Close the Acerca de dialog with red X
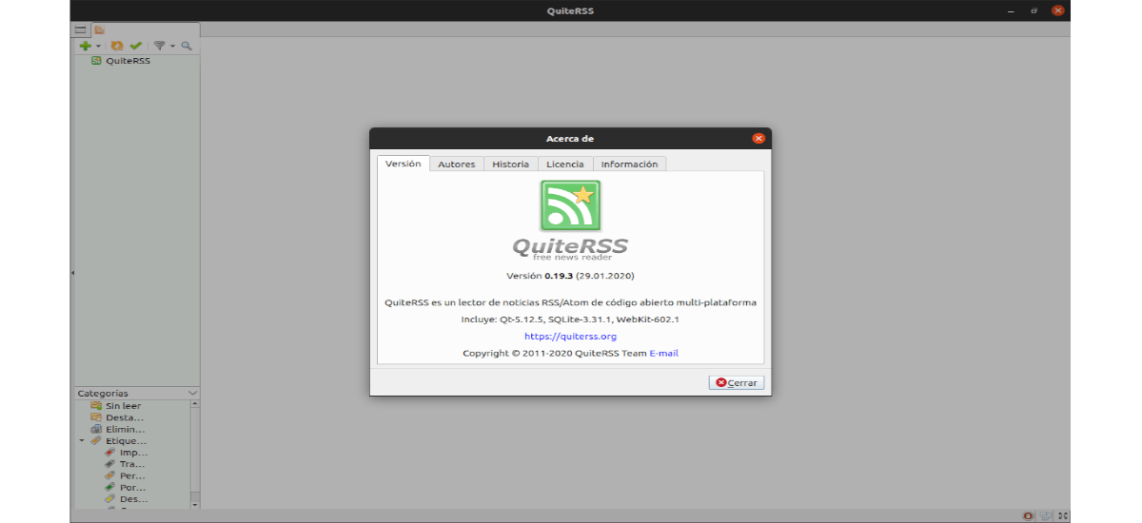The image size is (1142, 523). (758, 138)
